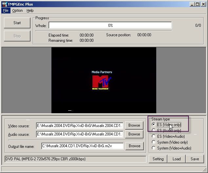This screenshot has height=173, width=208.
Task: Select System (Video only) stream type
Action: [x=170, y=142]
